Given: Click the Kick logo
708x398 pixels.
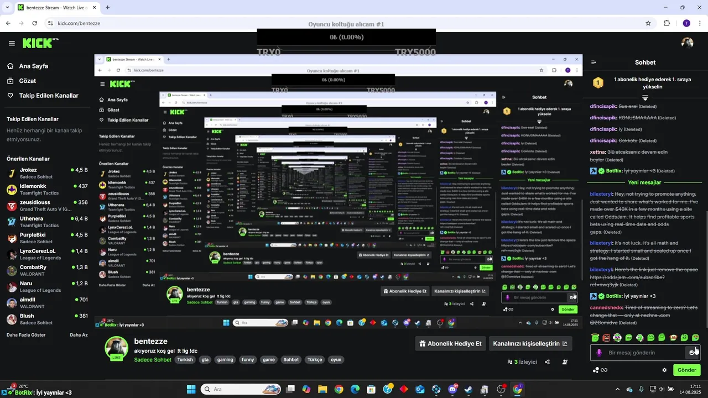Looking at the screenshot, I should [x=40, y=43].
